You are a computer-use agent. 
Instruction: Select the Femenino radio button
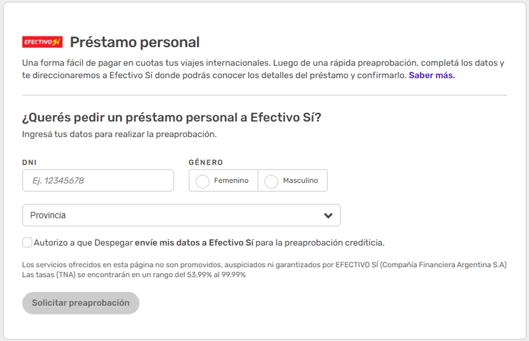202,180
